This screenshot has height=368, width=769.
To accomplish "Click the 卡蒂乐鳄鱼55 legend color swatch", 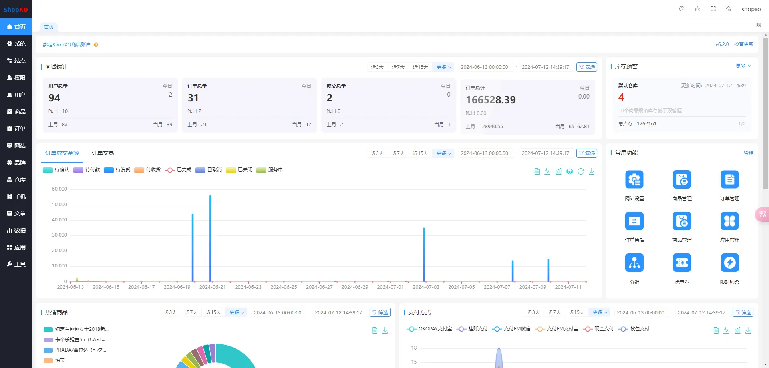I will (48, 340).
